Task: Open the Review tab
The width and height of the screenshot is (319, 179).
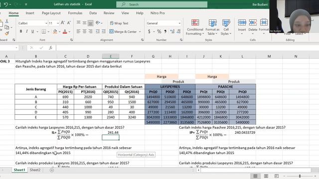Action: click(x=109, y=13)
